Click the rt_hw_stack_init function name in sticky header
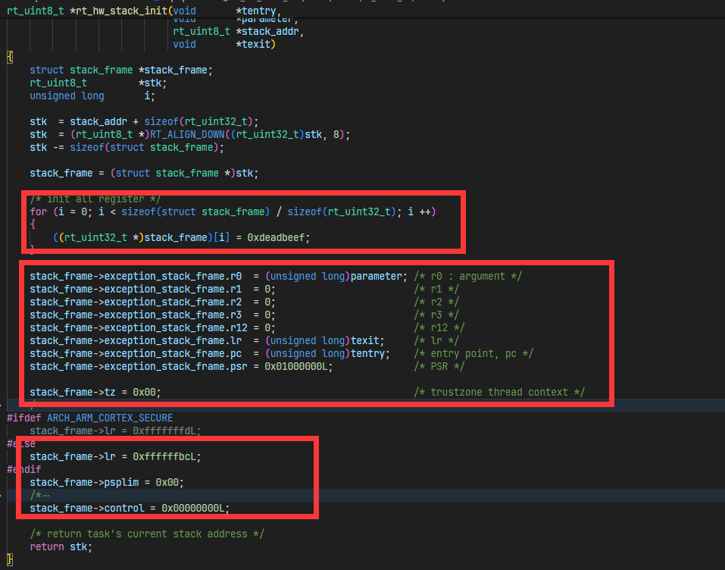This screenshot has width=725, height=570. [x=122, y=11]
